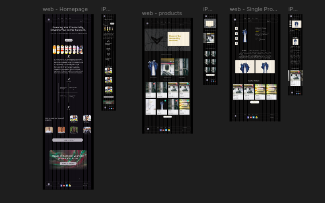Click the hero button below the homepage heading
The width and height of the screenshot is (325, 203).
coord(69,40)
